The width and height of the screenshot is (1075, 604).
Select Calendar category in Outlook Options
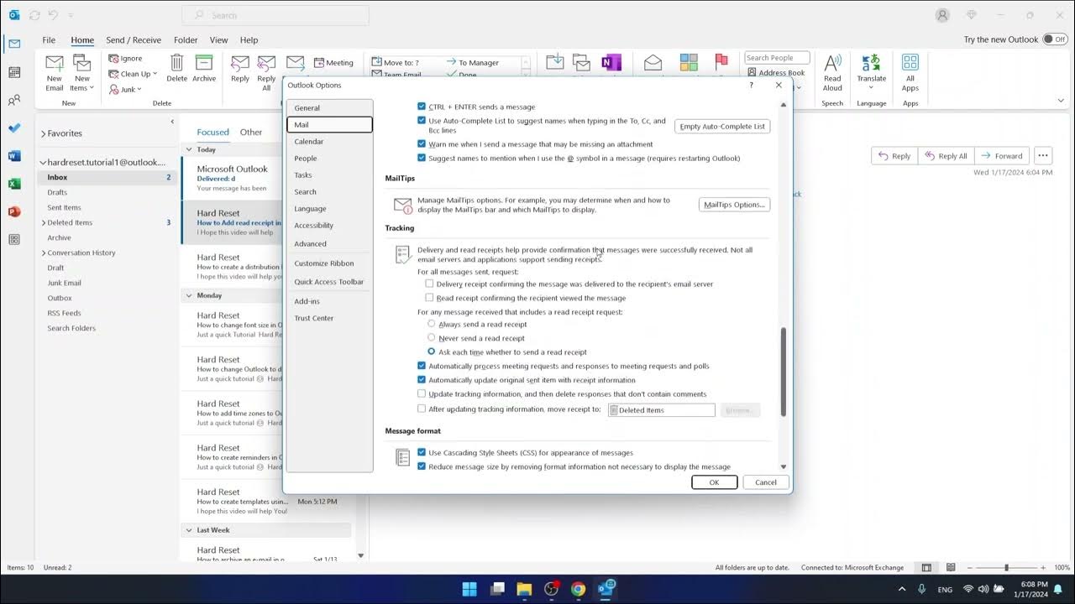click(x=329, y=142)
